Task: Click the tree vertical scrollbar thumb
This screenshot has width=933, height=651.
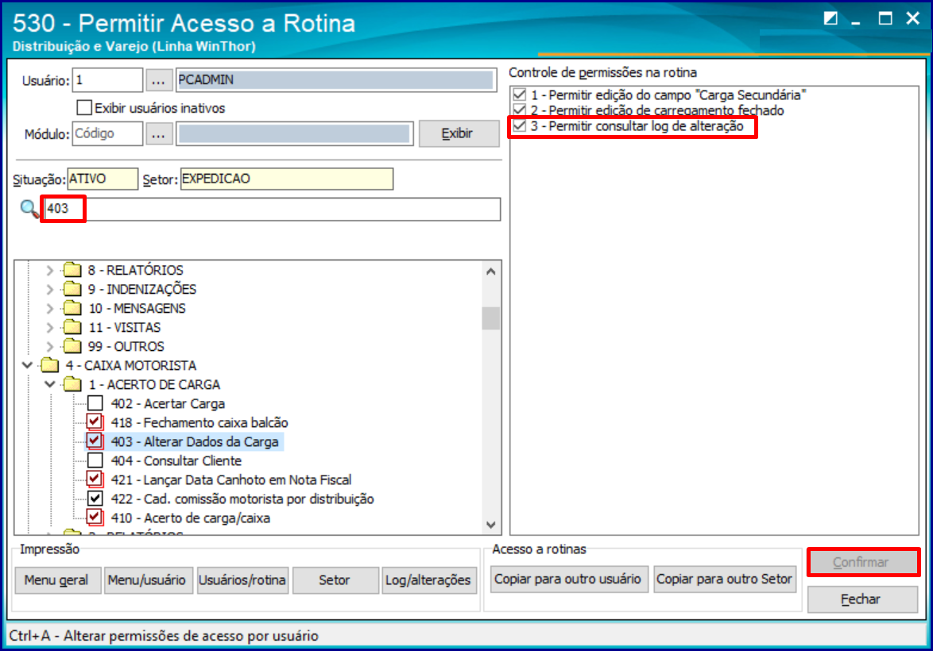Action: pos(491,318)
